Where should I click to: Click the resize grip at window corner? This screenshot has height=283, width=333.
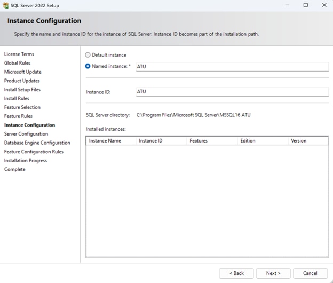[331, 281]
